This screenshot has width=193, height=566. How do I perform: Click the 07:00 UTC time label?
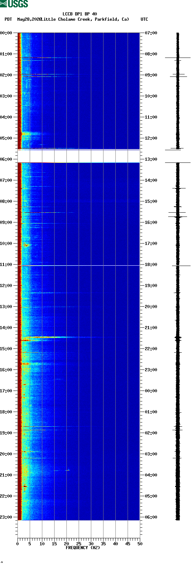pyautogui.click(x=151, y=33)
